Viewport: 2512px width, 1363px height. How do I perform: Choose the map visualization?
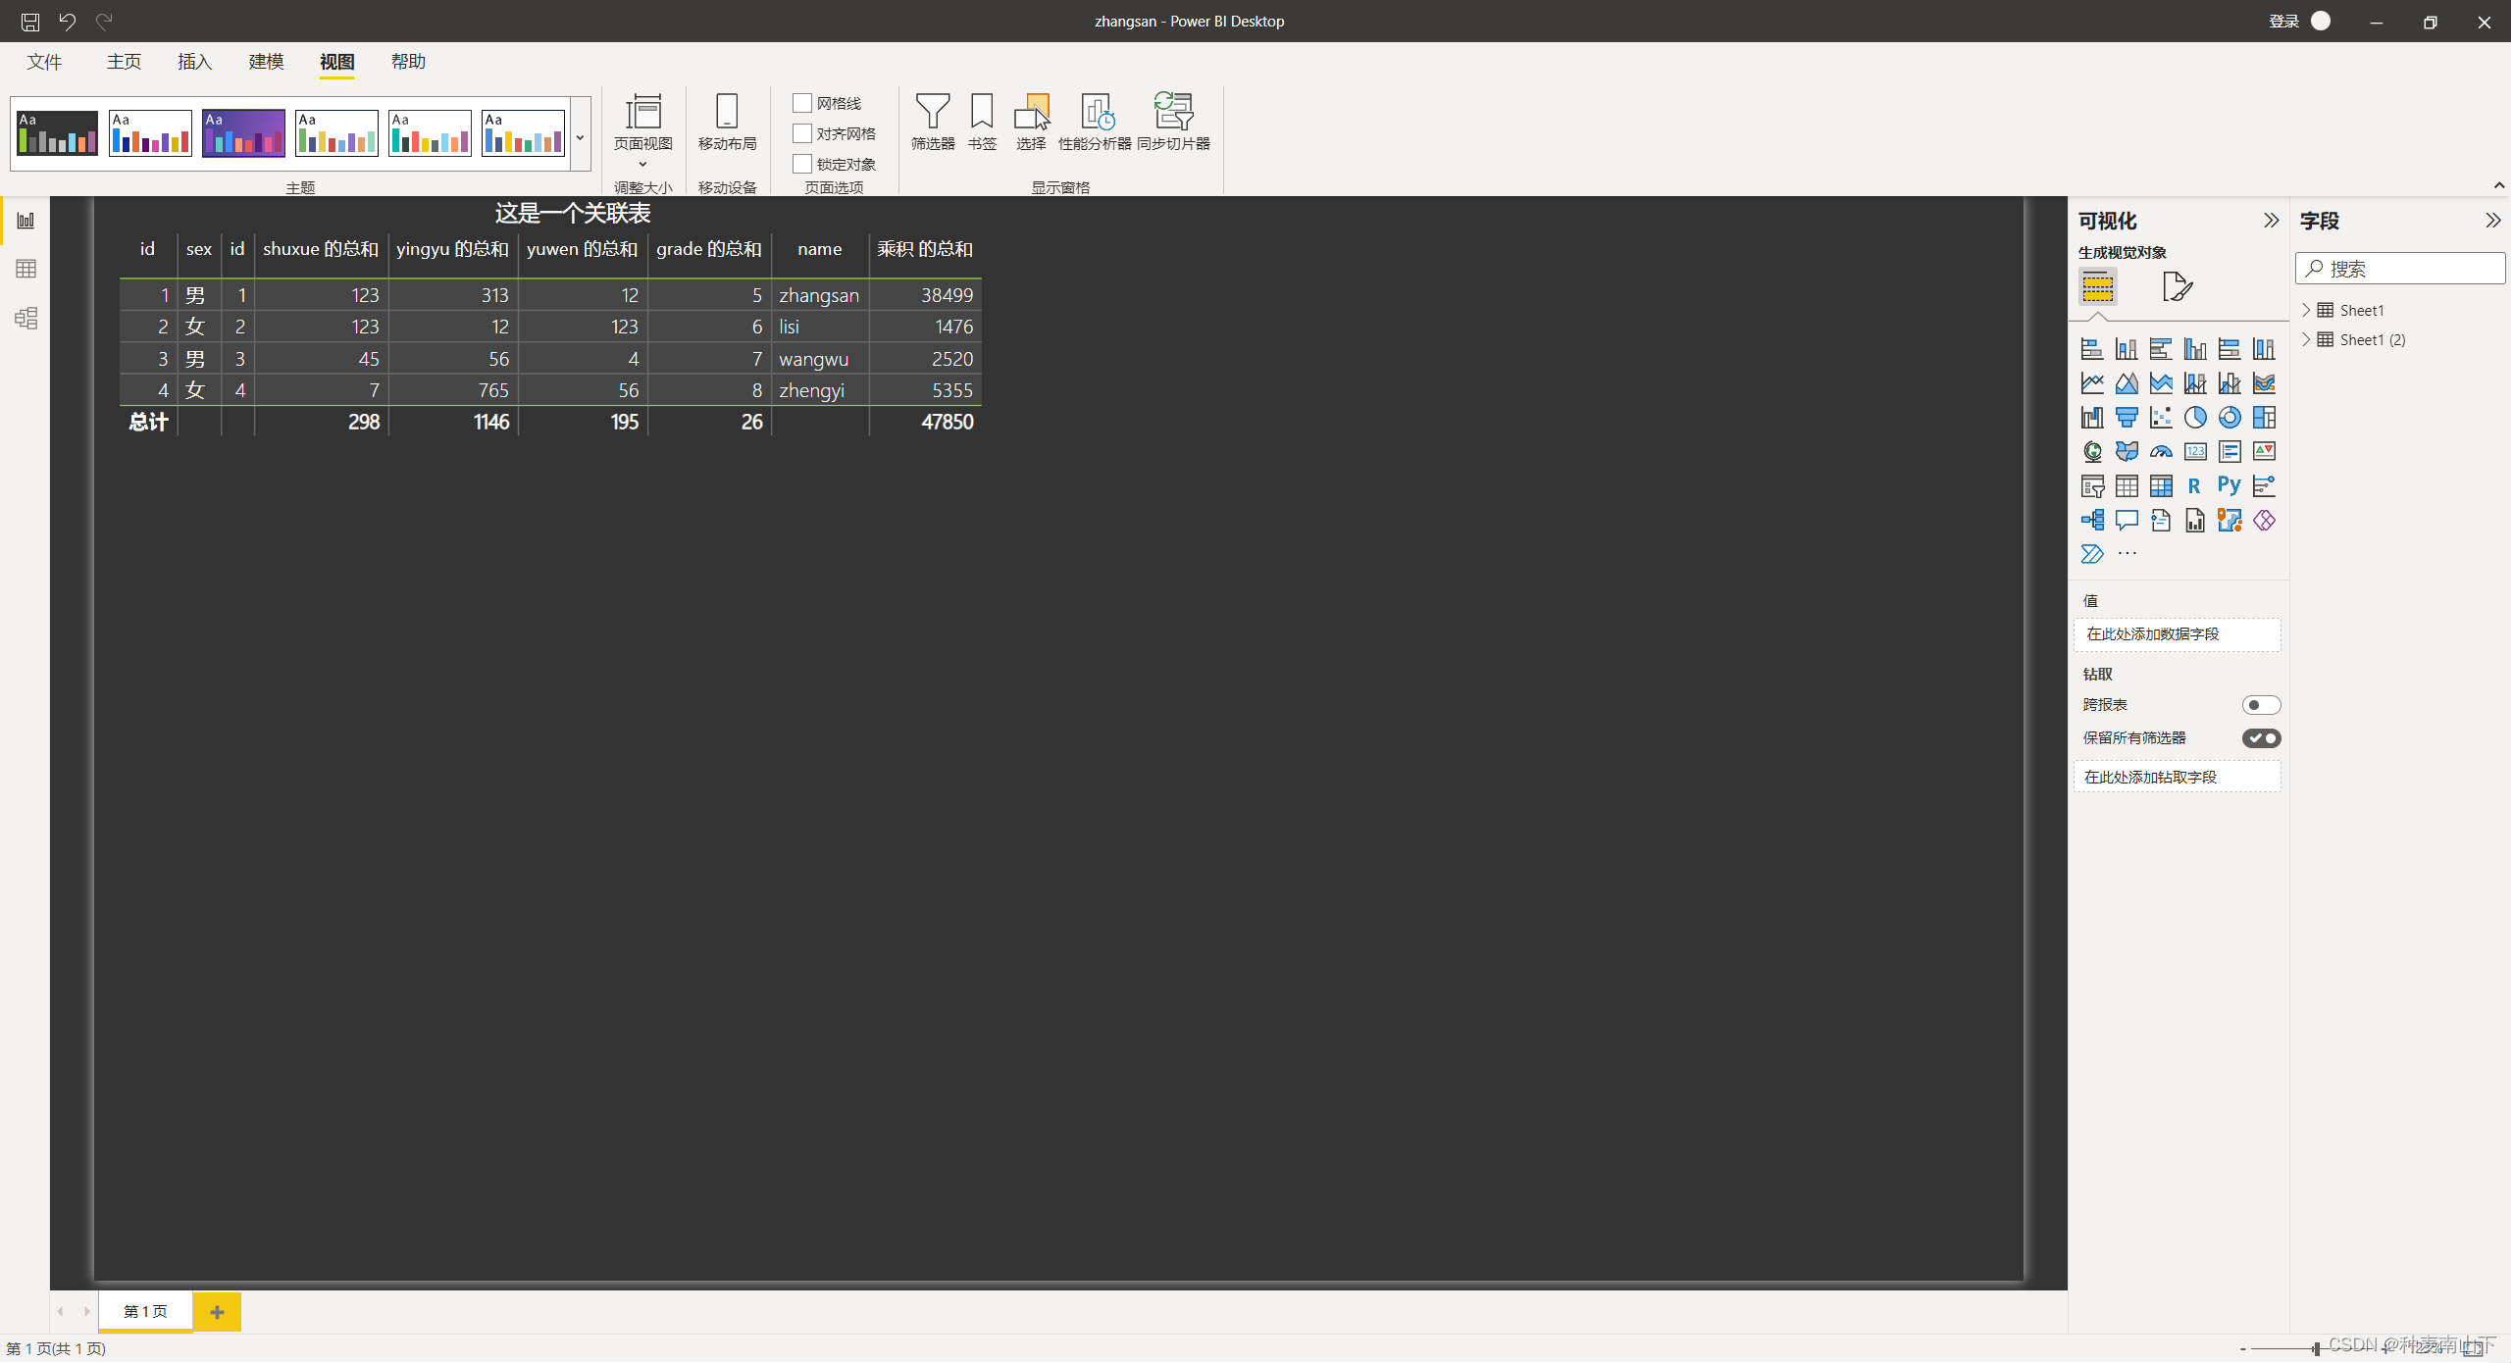(2092, 451)
